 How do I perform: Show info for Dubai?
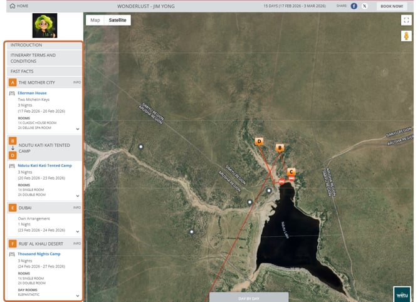(x=77, y=207)
